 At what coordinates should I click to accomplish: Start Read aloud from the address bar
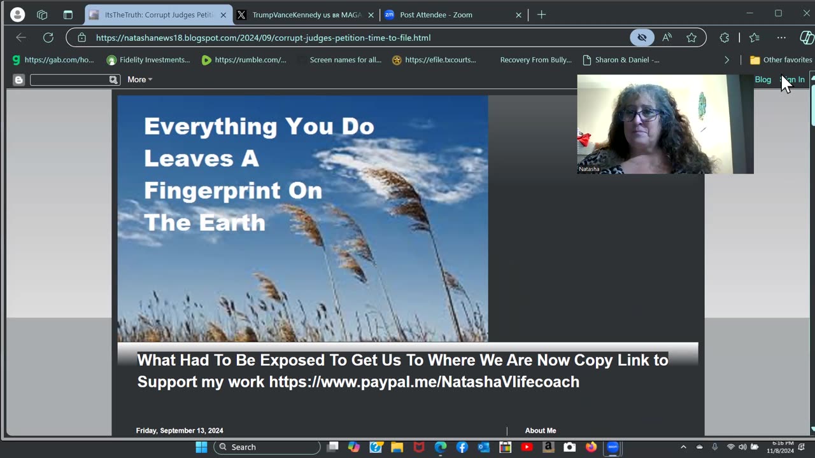point(667,38)
